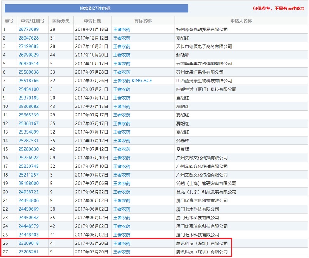The image size is (309, 258).
Task: Open registration number 28773689
Action: click(x=28, y=29)
